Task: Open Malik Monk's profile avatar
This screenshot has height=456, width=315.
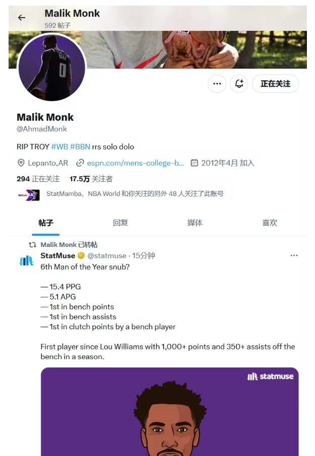Action: pyautogui.click(x=51, y=68)
